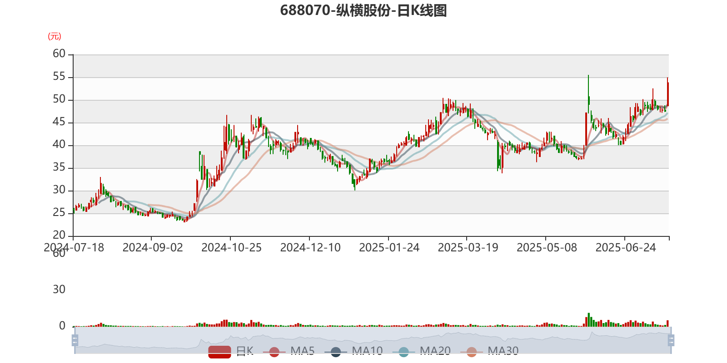
Task: Grab the left data zoom slider handle
Action: coord(75,340)
